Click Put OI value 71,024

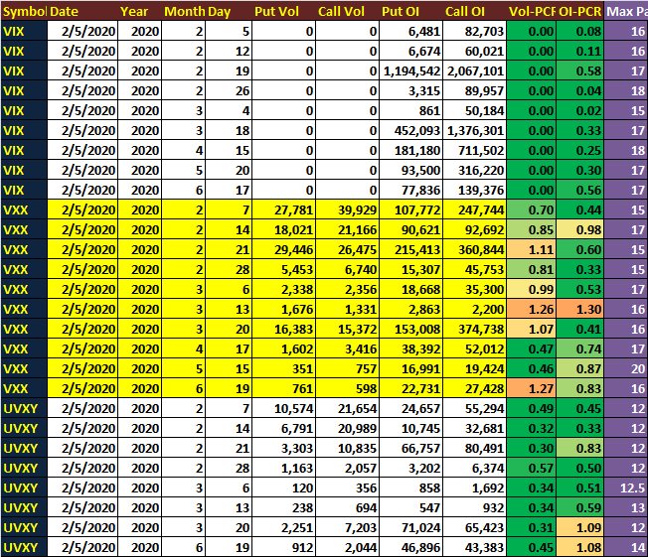[411, 527]
